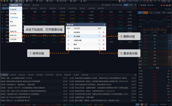172x106 pixels.
Task: Click drag handle of 食品安全 dialog row
Action: pyautogui.click(x=69, y=48)
